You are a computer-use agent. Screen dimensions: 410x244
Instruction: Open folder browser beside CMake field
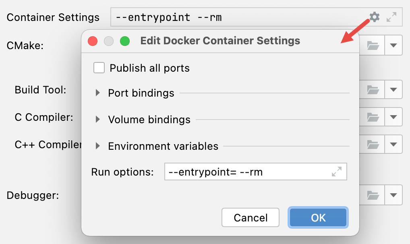372,45
